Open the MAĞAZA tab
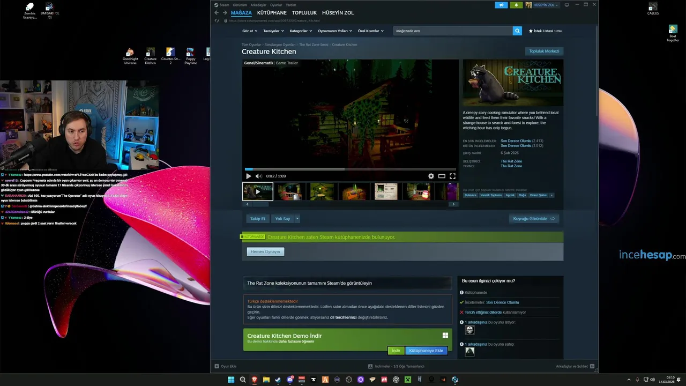This screenshot has height=386, width=686. [241, 13]
